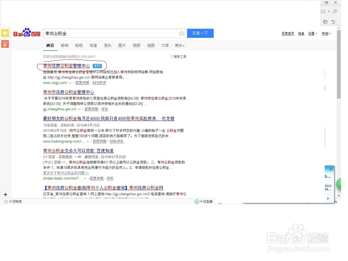Click page scrollbar down arrow
This screenshot has height=261, width=348.
click(x=339, y=196)
